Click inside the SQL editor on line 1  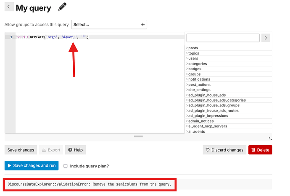click(100, 37)
